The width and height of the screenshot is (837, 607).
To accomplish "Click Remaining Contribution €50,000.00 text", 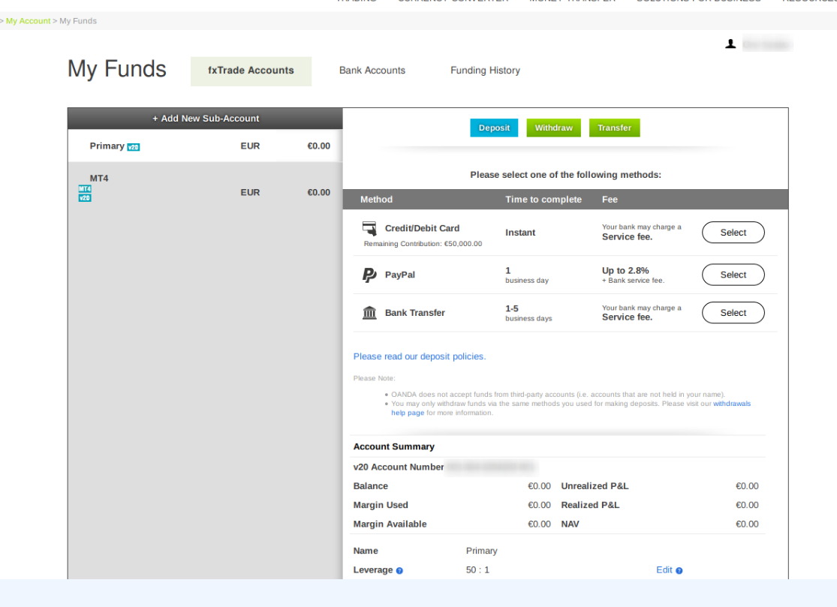I will click(x=423, y=244).
